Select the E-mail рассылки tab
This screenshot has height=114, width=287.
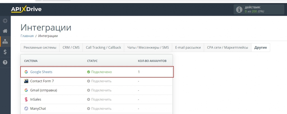click(188, 47)
